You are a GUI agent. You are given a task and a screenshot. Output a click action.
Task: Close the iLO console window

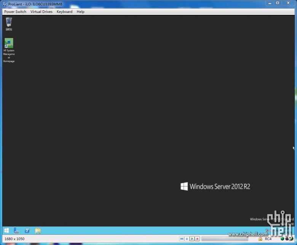(x=288, y=3)
